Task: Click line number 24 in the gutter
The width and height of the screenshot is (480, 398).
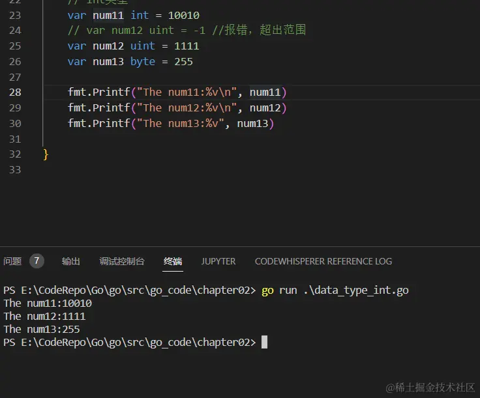Action: [x=15, y=31]
